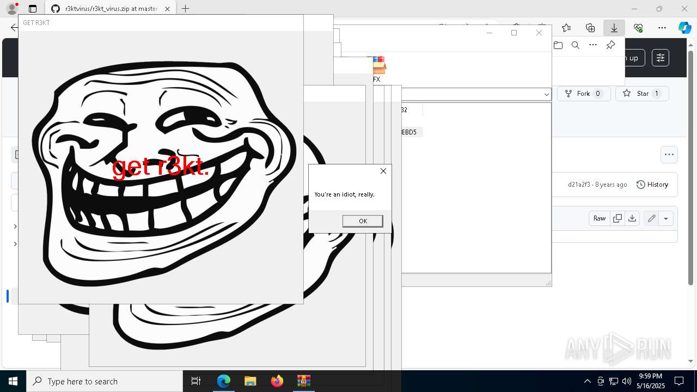Select the r3kt_virus.zip at master tab

tap(111, 9)
